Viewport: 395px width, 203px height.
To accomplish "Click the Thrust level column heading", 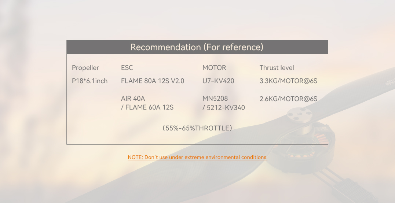I will pyautogui.click(x=277, y=68).
